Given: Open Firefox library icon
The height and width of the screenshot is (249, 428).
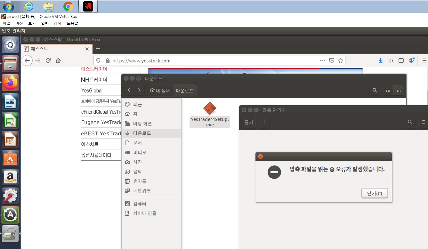Looking at the screenshot, I should tap(391, 60).
